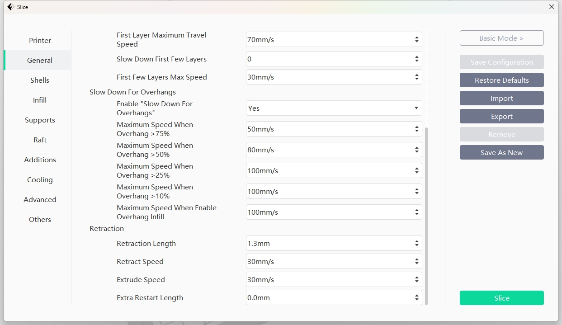Click stepper arrows for Extrude Speed
The image size is (562, 325).
(416, 280)
